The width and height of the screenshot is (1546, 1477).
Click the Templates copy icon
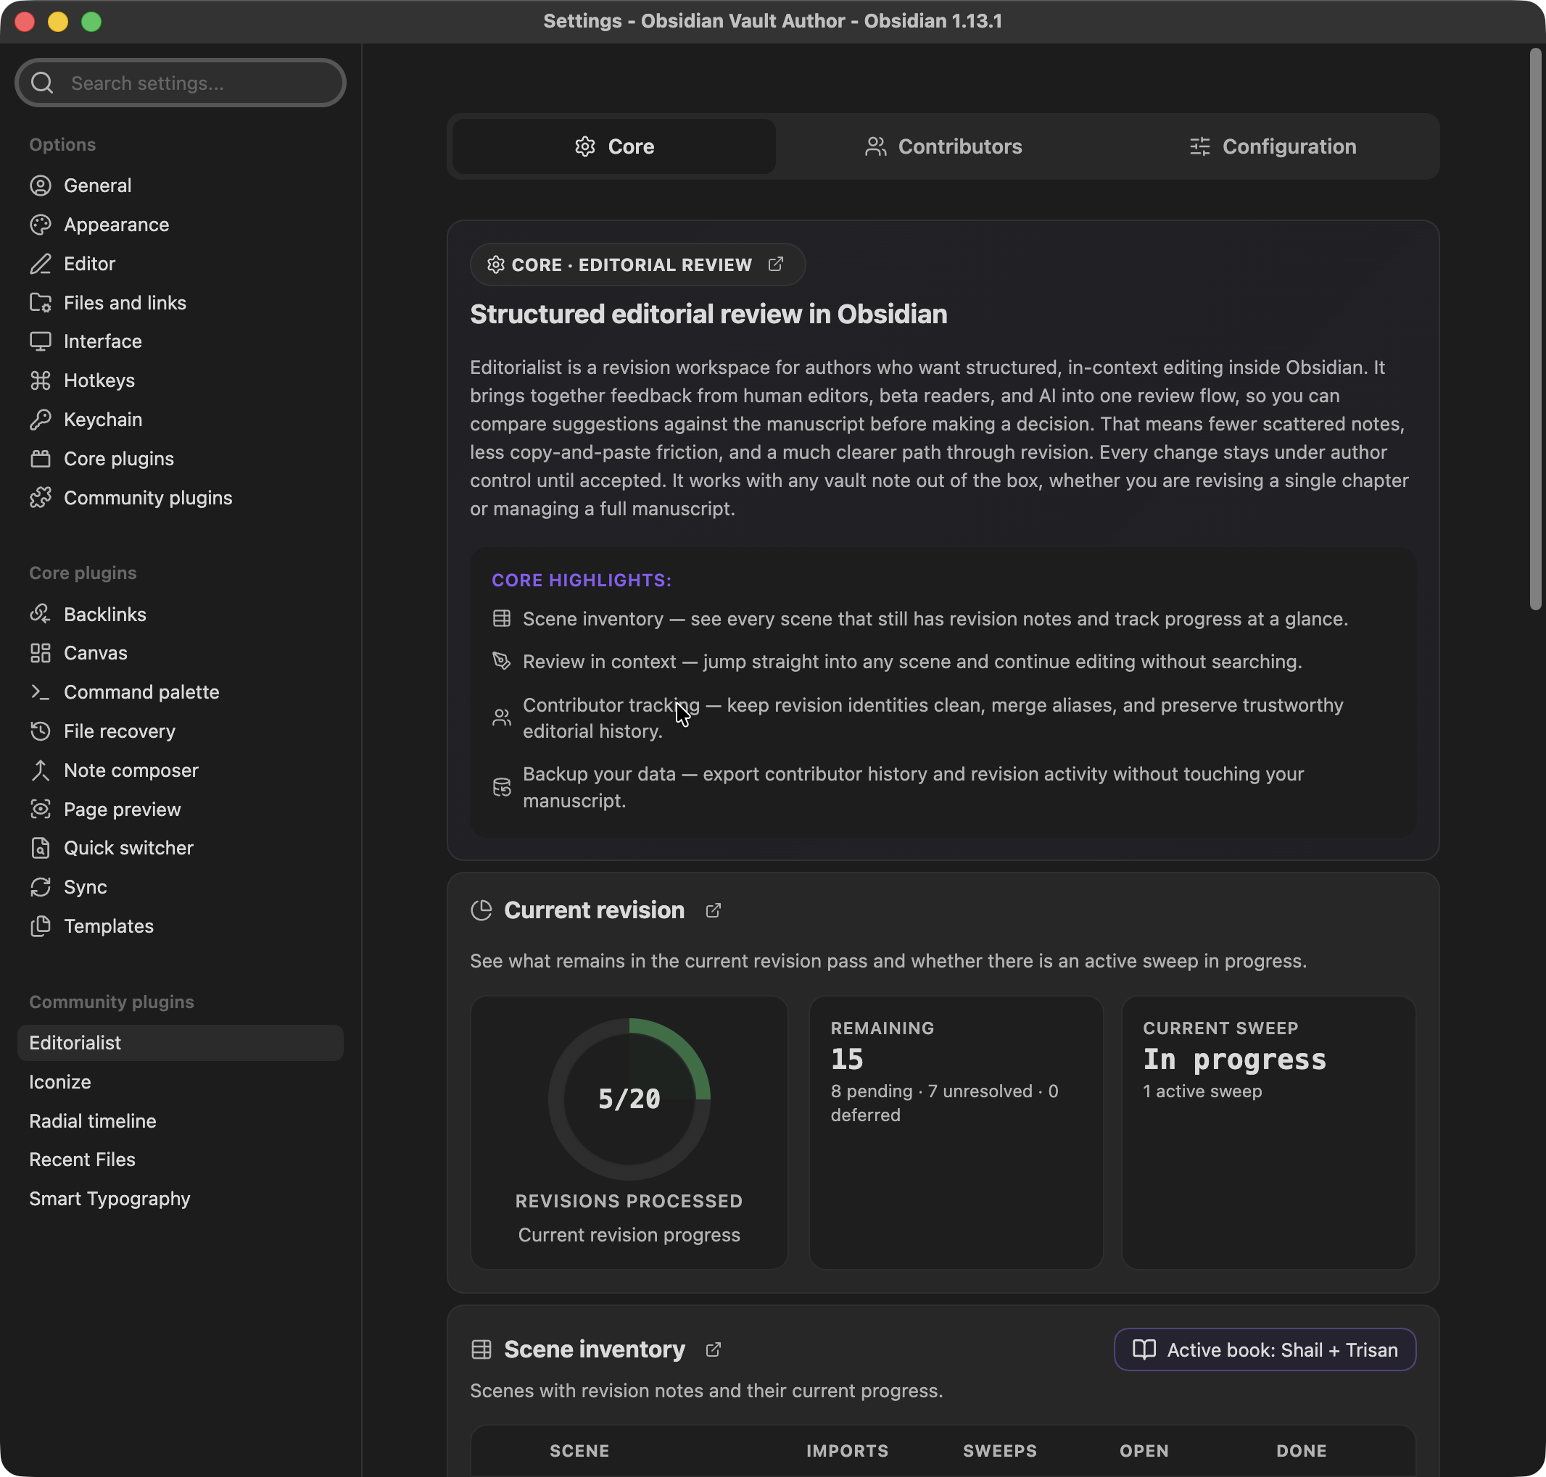click(x=40, y=927)
